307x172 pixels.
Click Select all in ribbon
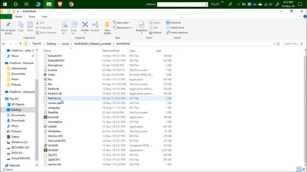click(173, 22)
